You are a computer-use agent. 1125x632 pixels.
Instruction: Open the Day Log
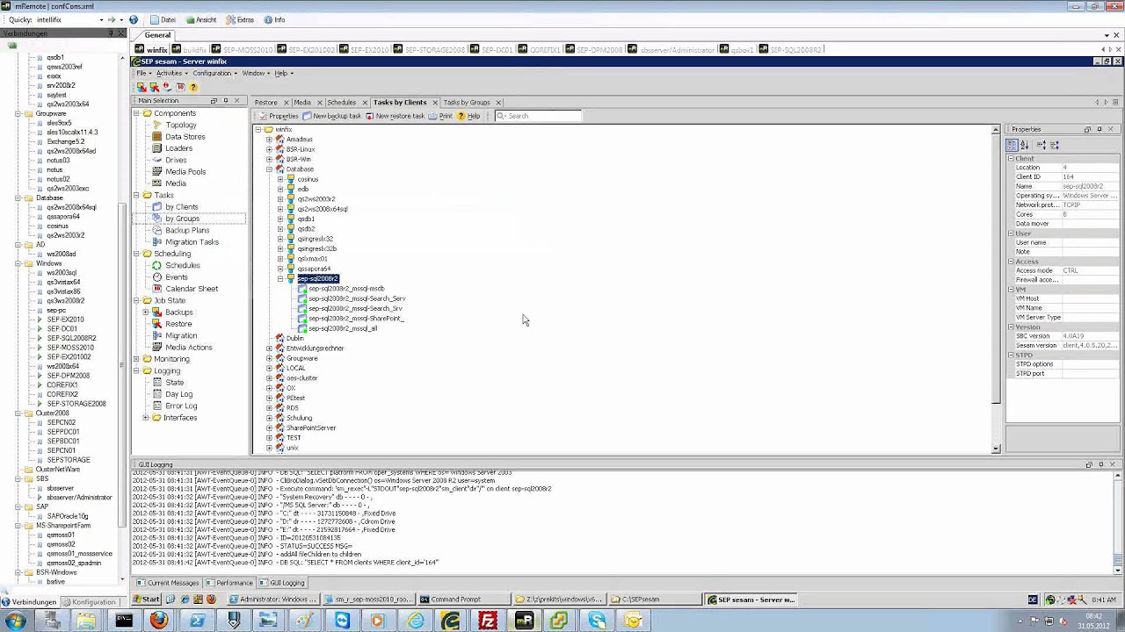click(178, 394)
